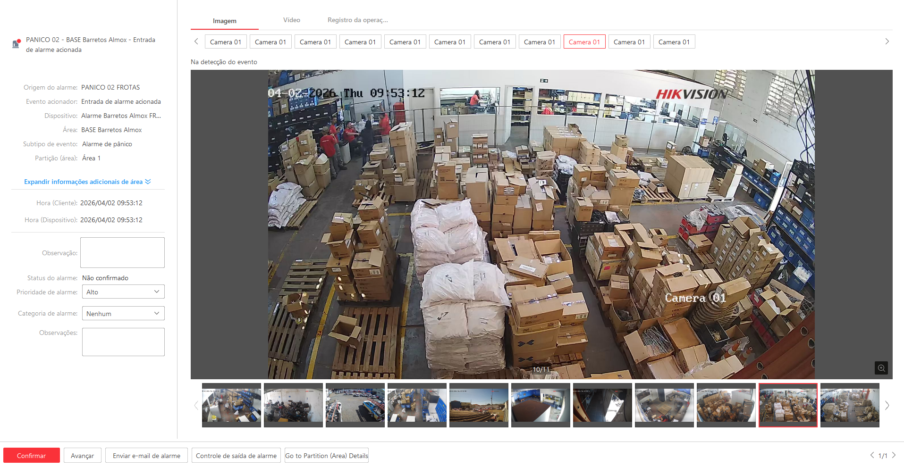Viewport: 904px width, 467px height.
Task: Click Controle de saída de alarme
Action: (236, 456)
